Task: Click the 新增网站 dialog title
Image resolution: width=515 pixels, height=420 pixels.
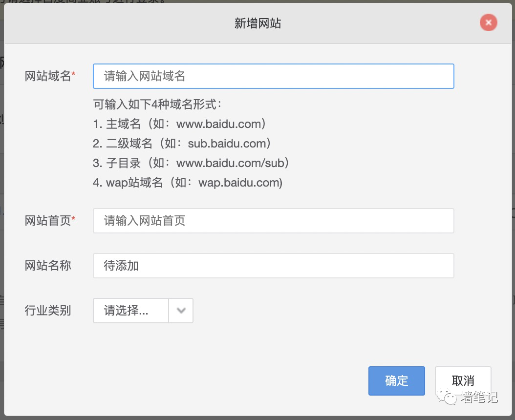Action: pos(257,23)
